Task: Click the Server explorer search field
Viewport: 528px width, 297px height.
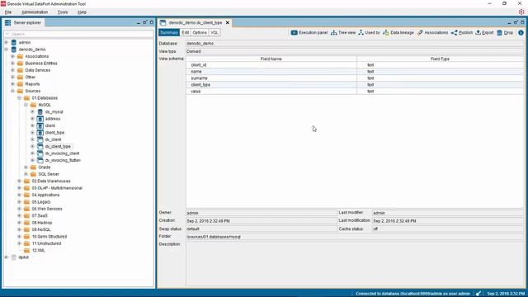Action: tap(78, 34)
